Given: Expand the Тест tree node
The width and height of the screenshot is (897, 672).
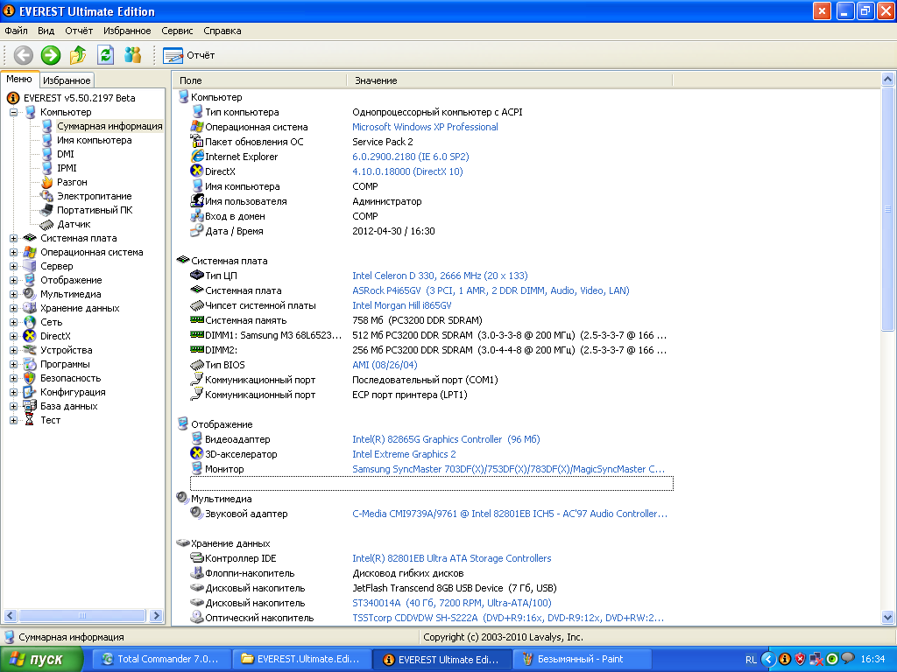Looking at the screenshot, I should click(14, 420).
